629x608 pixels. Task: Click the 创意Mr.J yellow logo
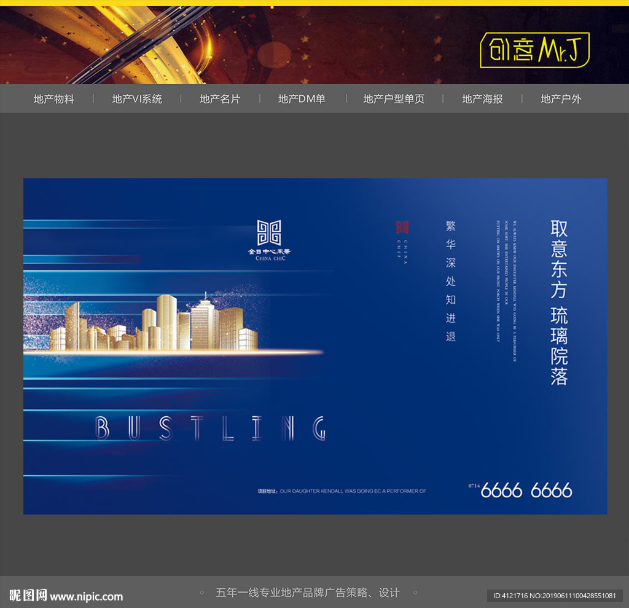(x=535, y=50)
